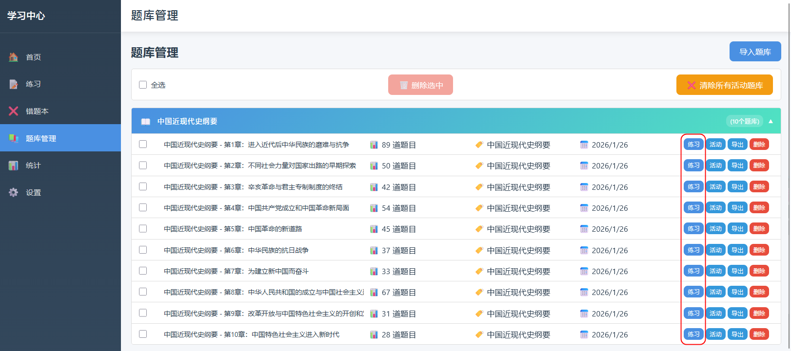
Task: Click the tag icon in the 第8章 row
Action: pos(479,292)
